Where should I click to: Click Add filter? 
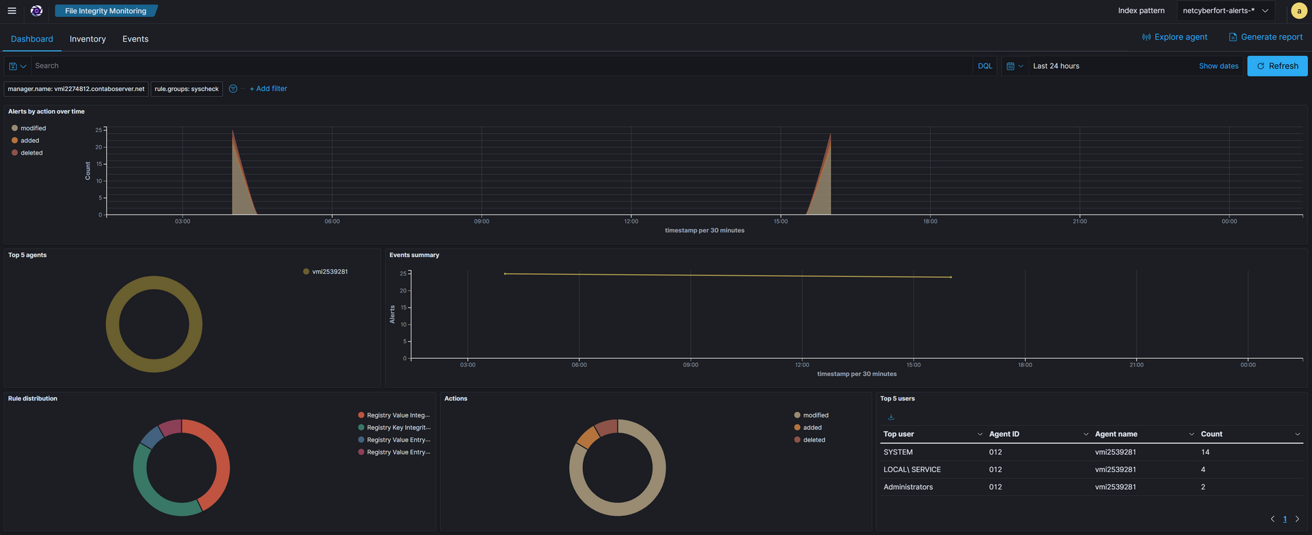pos(268,89)
